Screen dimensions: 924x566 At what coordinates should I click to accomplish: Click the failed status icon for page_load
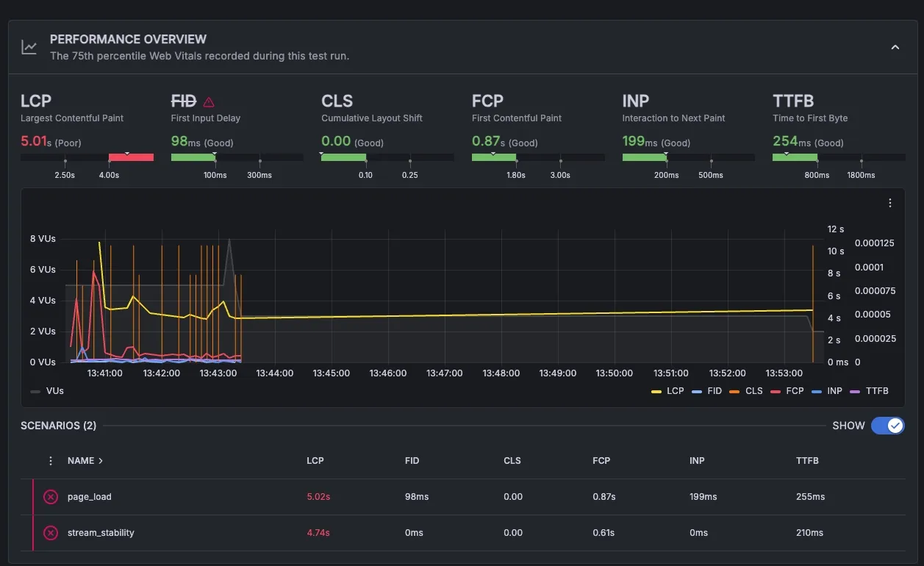click(51, 497)
